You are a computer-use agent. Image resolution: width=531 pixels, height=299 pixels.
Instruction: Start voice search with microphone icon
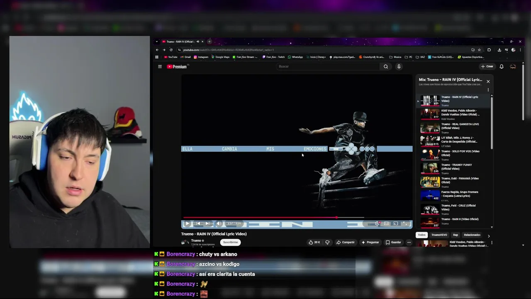(x=399, y=66)
